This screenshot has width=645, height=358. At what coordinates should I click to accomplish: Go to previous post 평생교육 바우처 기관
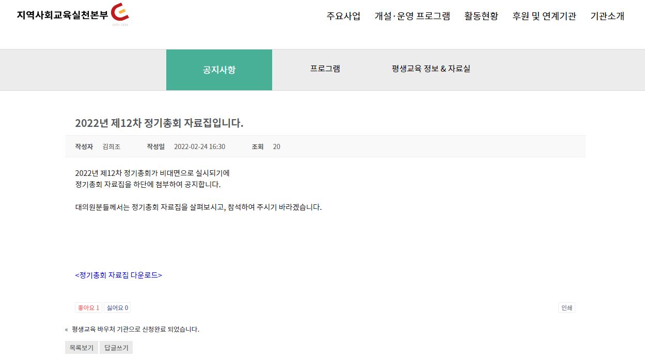(136, 329)
